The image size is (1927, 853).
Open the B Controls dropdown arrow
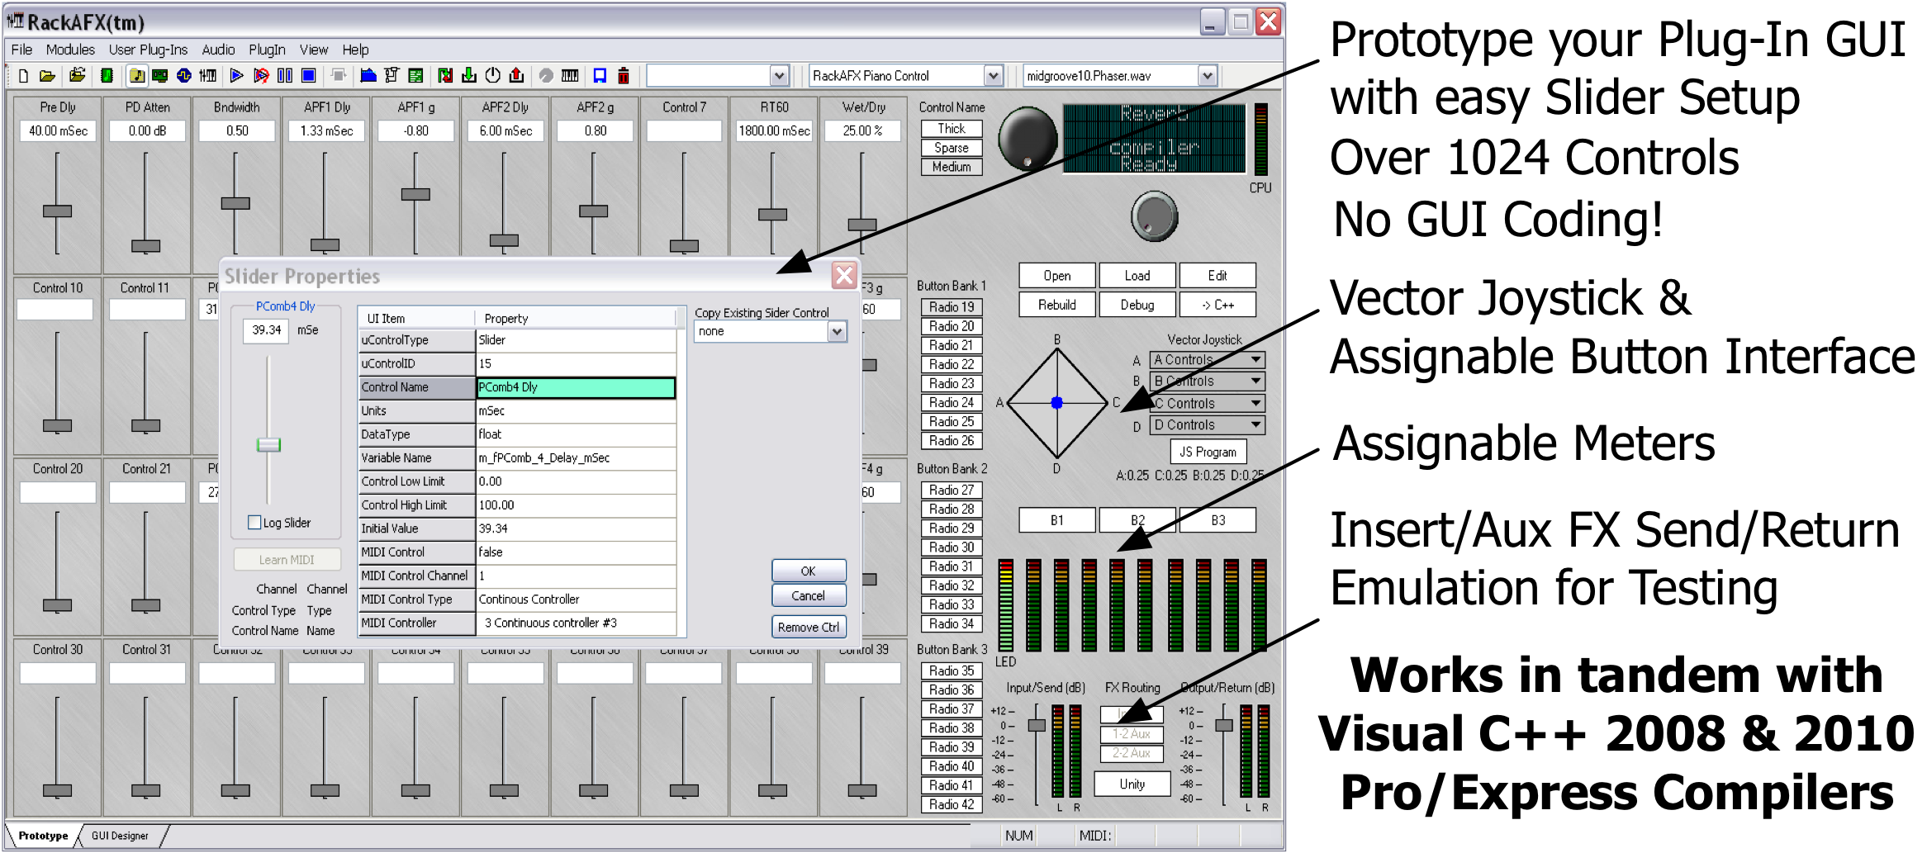(x=1256, y=381)
